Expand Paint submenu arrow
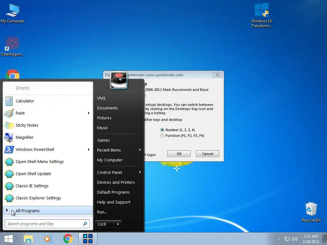327x245 pixels. pyautogui.click(x=89, y=113)
